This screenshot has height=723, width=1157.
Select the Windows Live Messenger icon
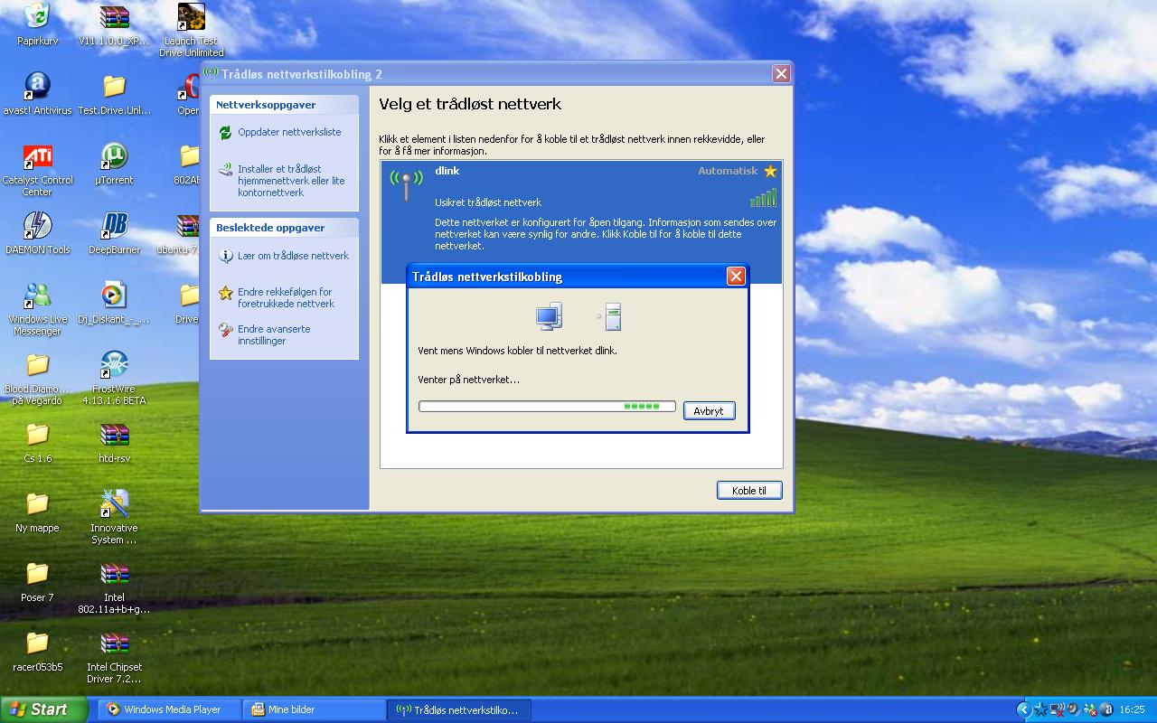[37, 308]
